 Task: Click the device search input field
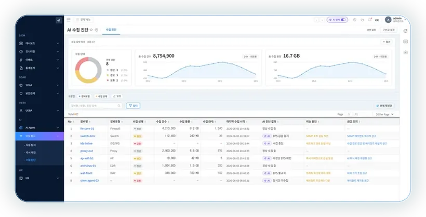[x=96, y=106]
